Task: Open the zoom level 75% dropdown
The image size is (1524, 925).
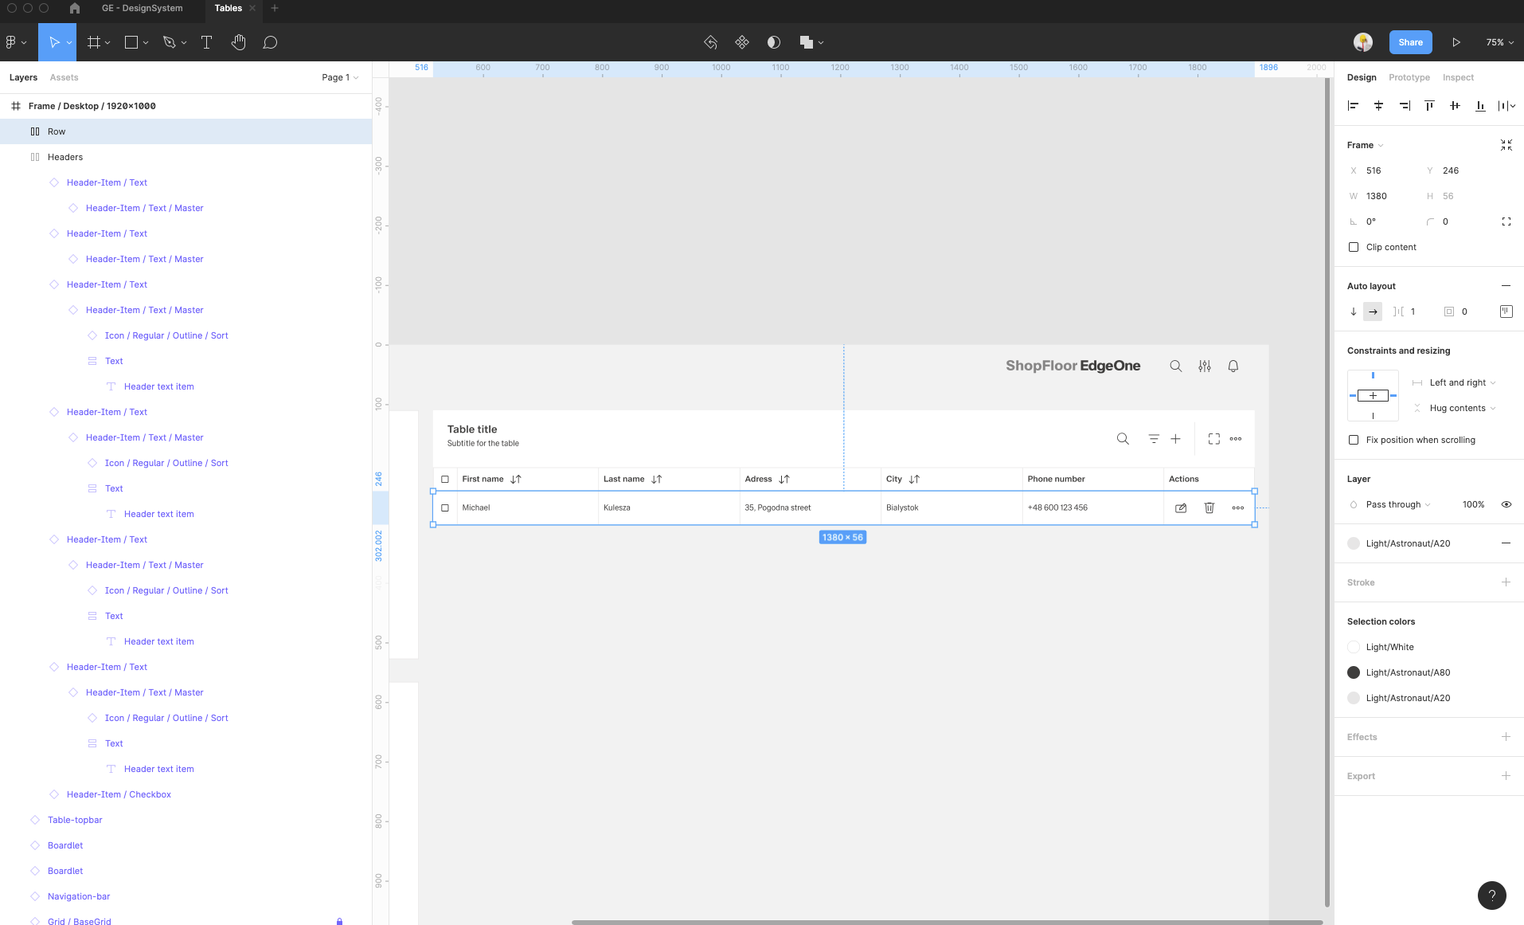Action: tap(1499, 42)
